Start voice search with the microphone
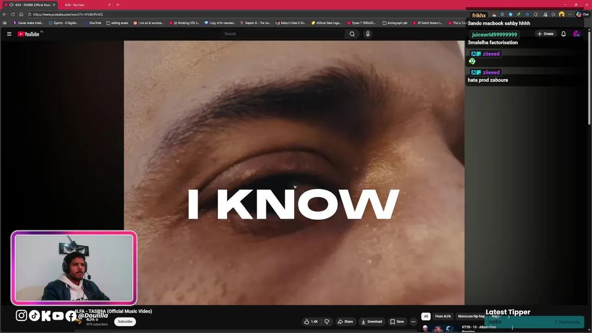Screen dimensions: 592x333 coord(368,34)
